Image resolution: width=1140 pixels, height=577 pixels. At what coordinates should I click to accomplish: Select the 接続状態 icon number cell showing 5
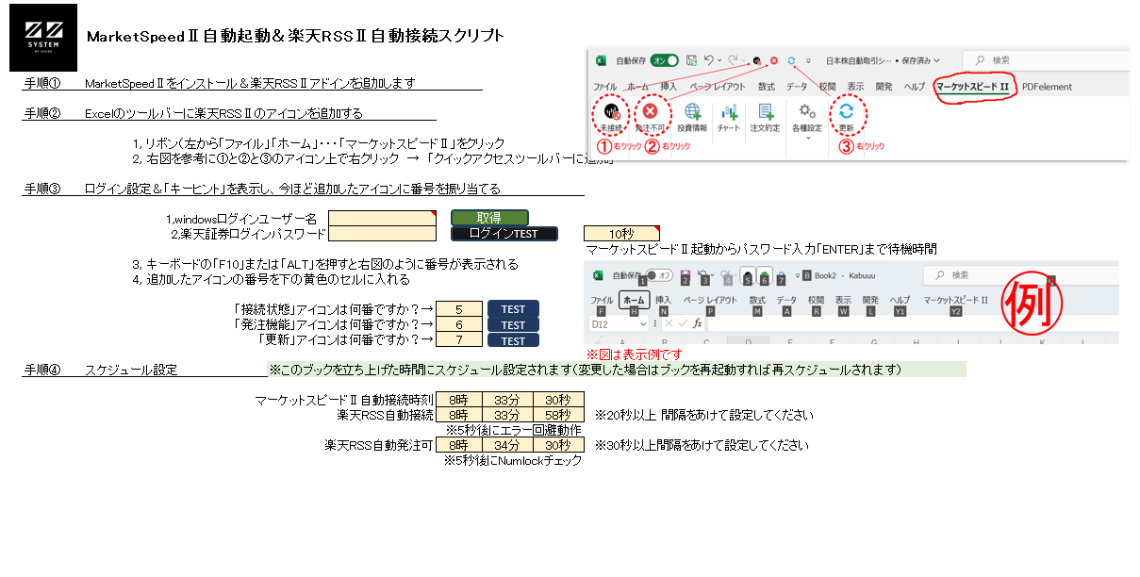pos(458,309)
